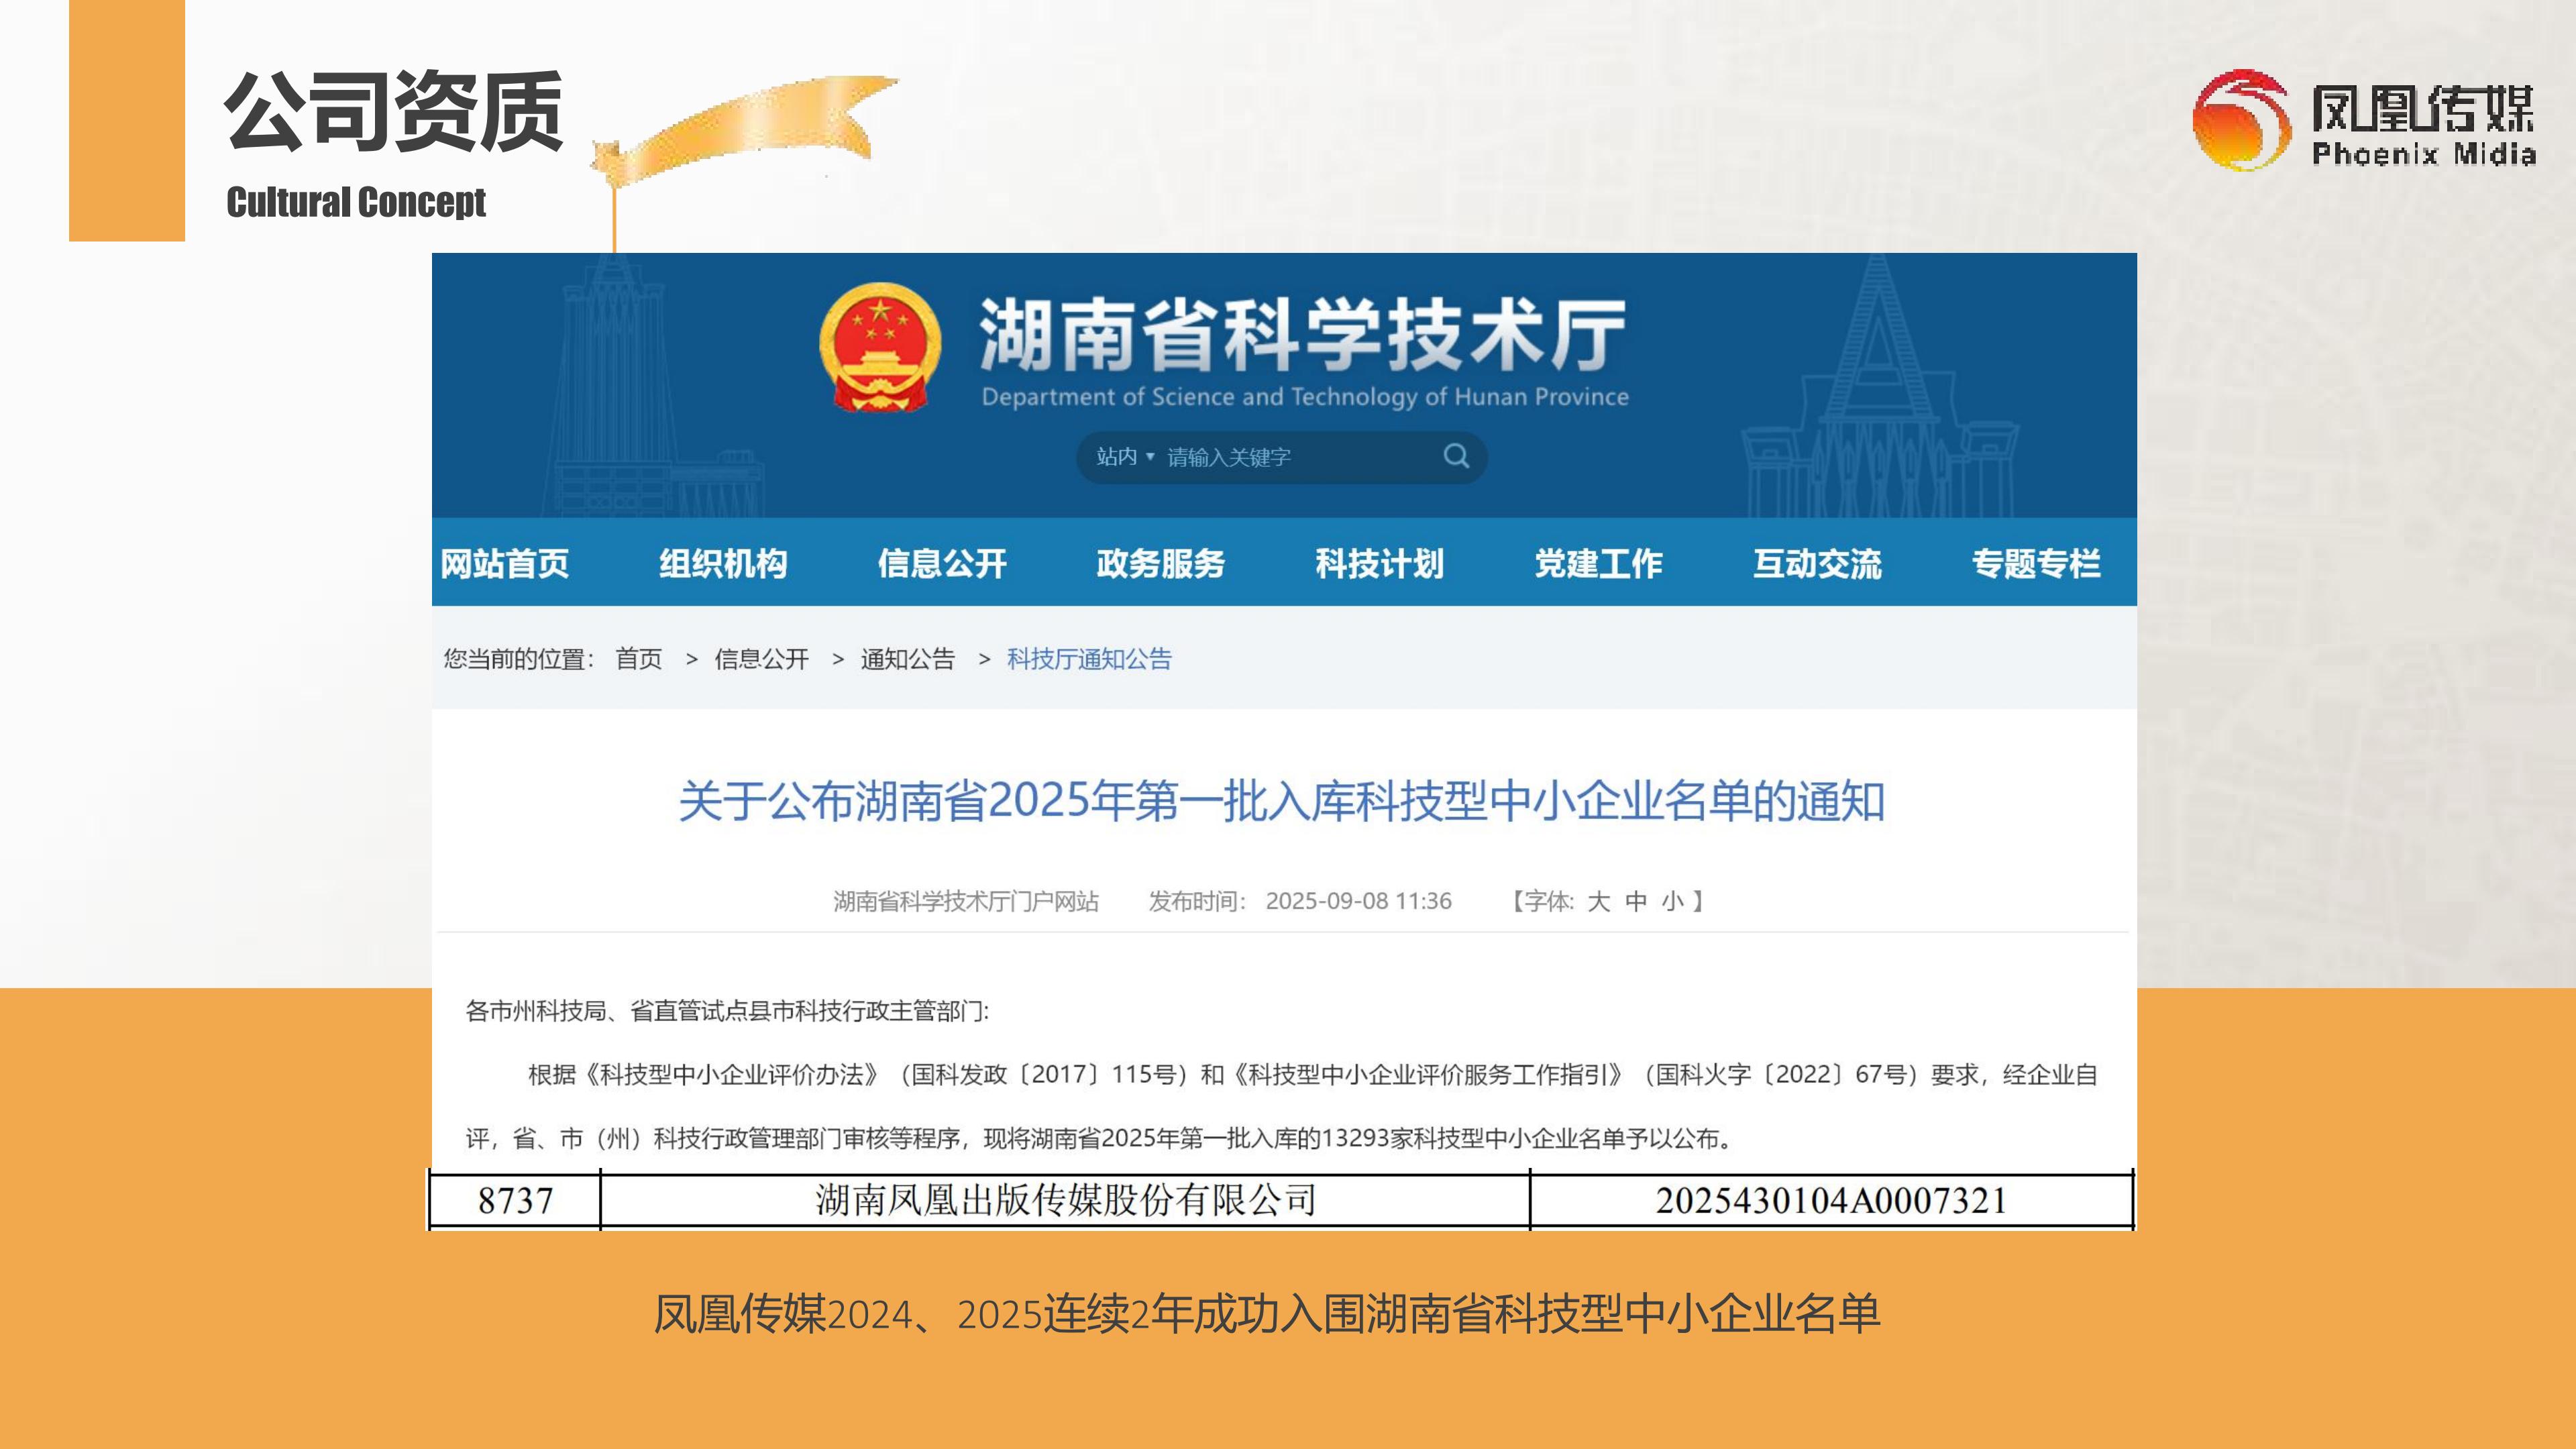Click the publish time 2025-09-08 11:36
Viewport: 2576px width, 1449px height.
coord(1359,901)
